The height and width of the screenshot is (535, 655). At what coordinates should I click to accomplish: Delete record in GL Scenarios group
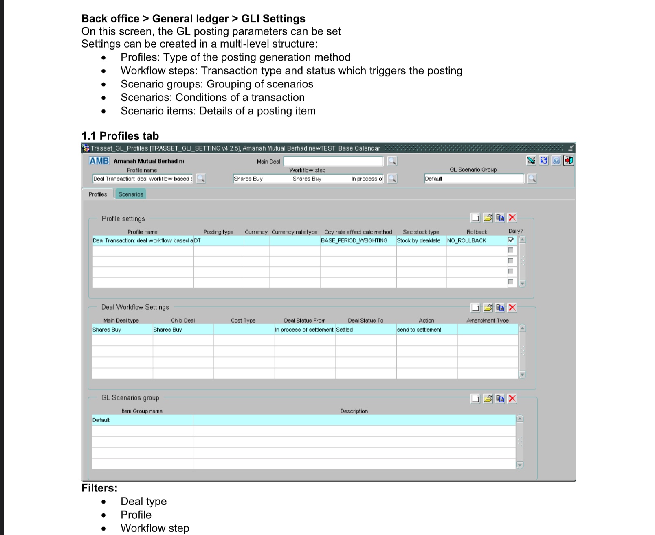click(512, 399)
